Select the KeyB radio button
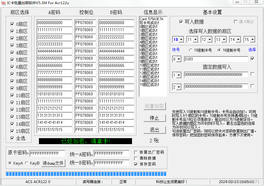The width and height of the screenshot is (264, 186). coord(26,163)
